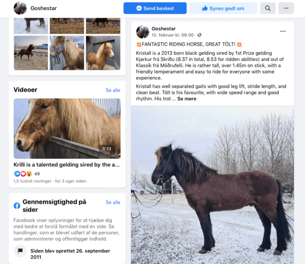The image size is (305, 264).
Task: Open the header three-dot more options menu
Action: (286, 8)
